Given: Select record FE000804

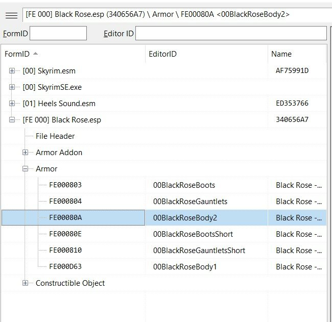Looking at the screenshot, I should click(65, 201).
